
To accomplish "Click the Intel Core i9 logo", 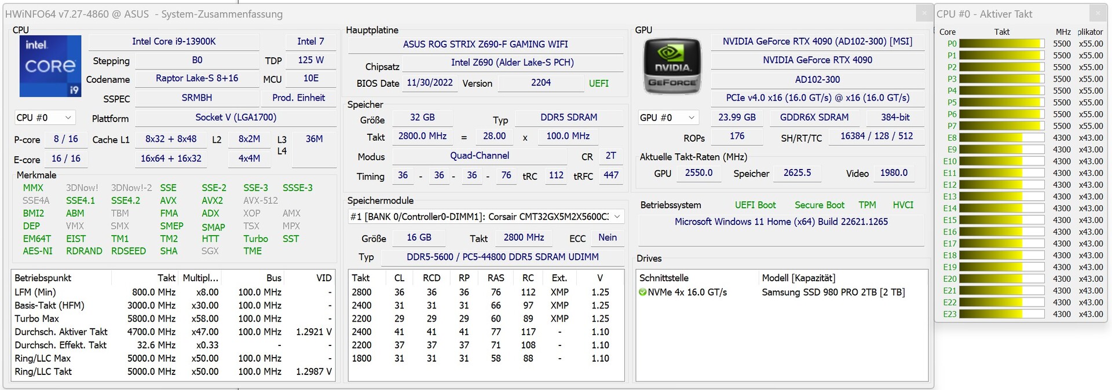I will (x=50, y=65).
